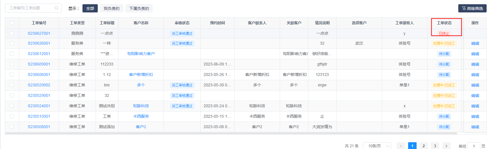The width and height of the screenshot is (492, 149).
Task: Select checkbox for order S230612001
Action: pos(12,54)
